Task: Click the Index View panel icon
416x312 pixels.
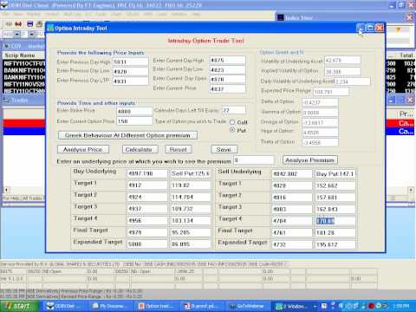Action: 281,17
